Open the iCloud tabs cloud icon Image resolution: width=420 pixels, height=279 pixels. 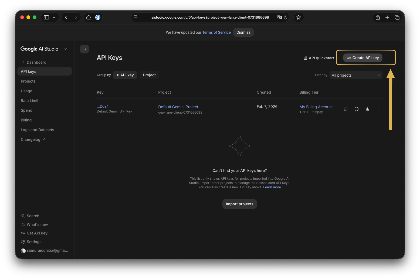tap(89, 17)
